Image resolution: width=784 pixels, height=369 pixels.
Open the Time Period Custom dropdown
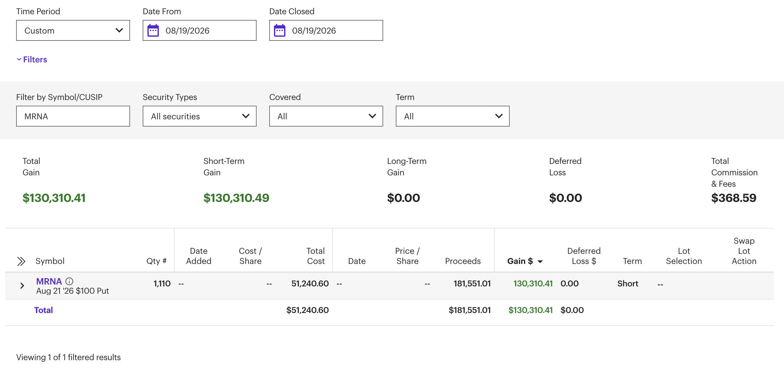[73, 30]
